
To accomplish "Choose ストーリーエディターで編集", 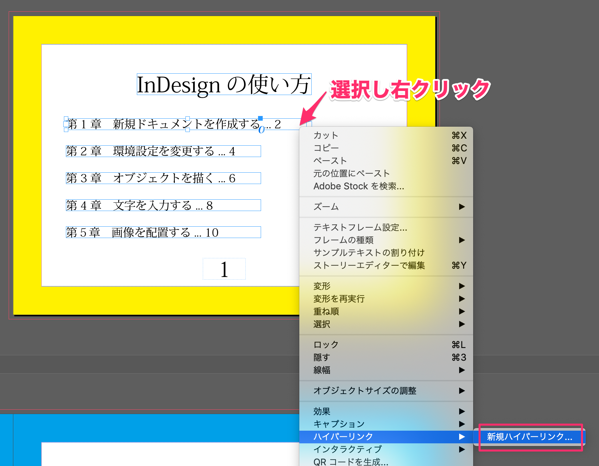I will click(386, 265).
